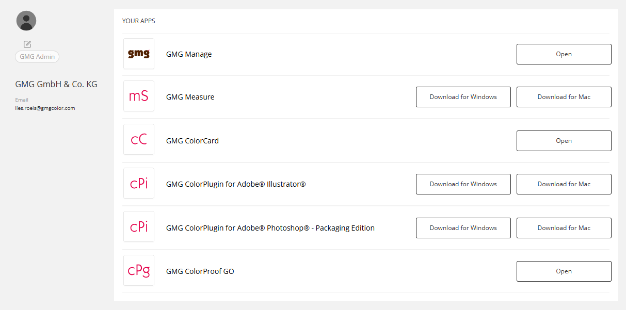The height and width of the screenshot is (310, 626).
Task: Click the ColorPlugin Photoshop Packaging Edition name
Action: (x=270, y=228)
